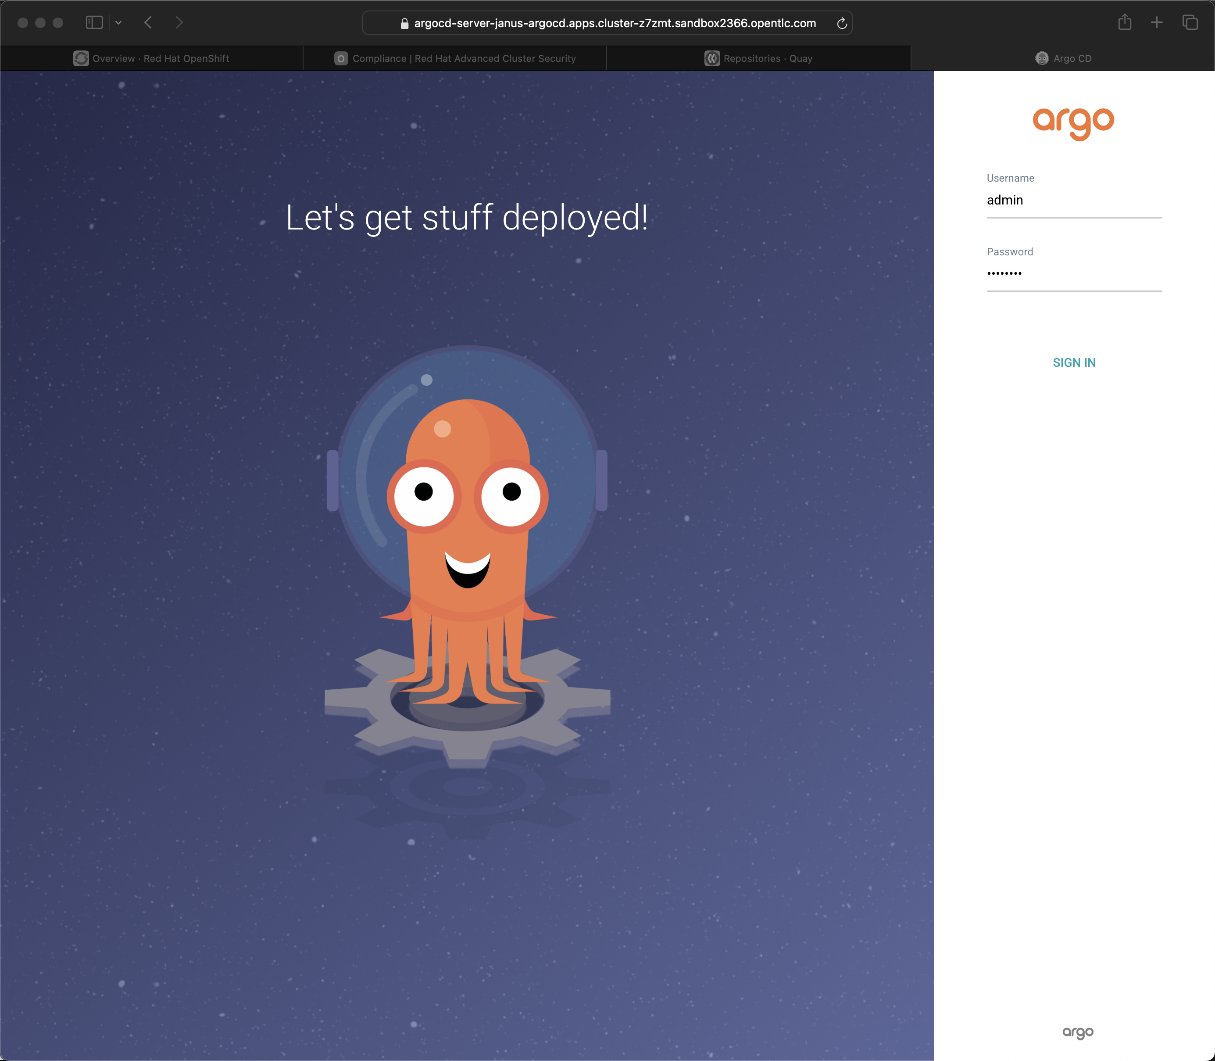The image size is (1215, 1061).
Task: Switch to Repositories Quay tab
Action: pos(758,59)
